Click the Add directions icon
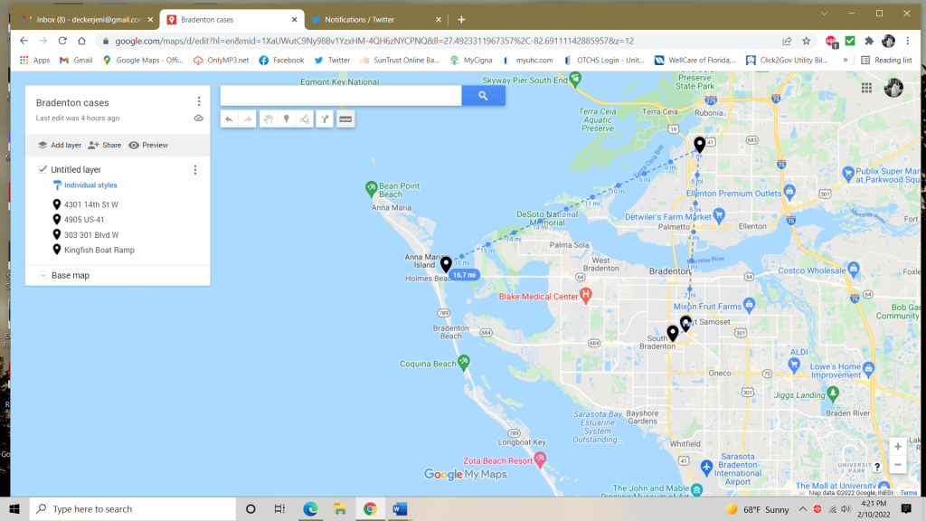The image size is (926, 521). click(x=325, y=118)
